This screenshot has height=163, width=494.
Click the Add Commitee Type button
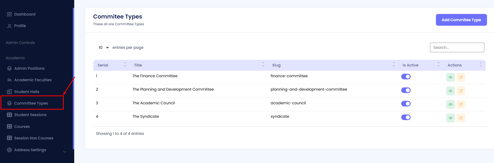pos(461,20)
